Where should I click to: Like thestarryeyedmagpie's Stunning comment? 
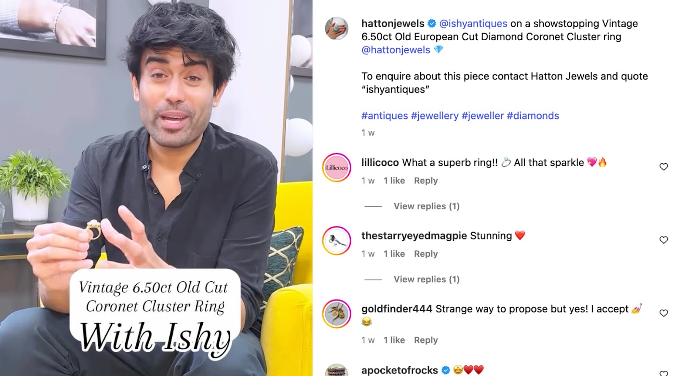click(663, 240)
